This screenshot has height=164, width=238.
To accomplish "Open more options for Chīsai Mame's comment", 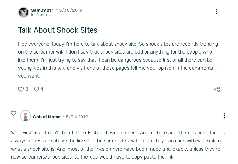I will pyautogui.click(x=224, y=116).
